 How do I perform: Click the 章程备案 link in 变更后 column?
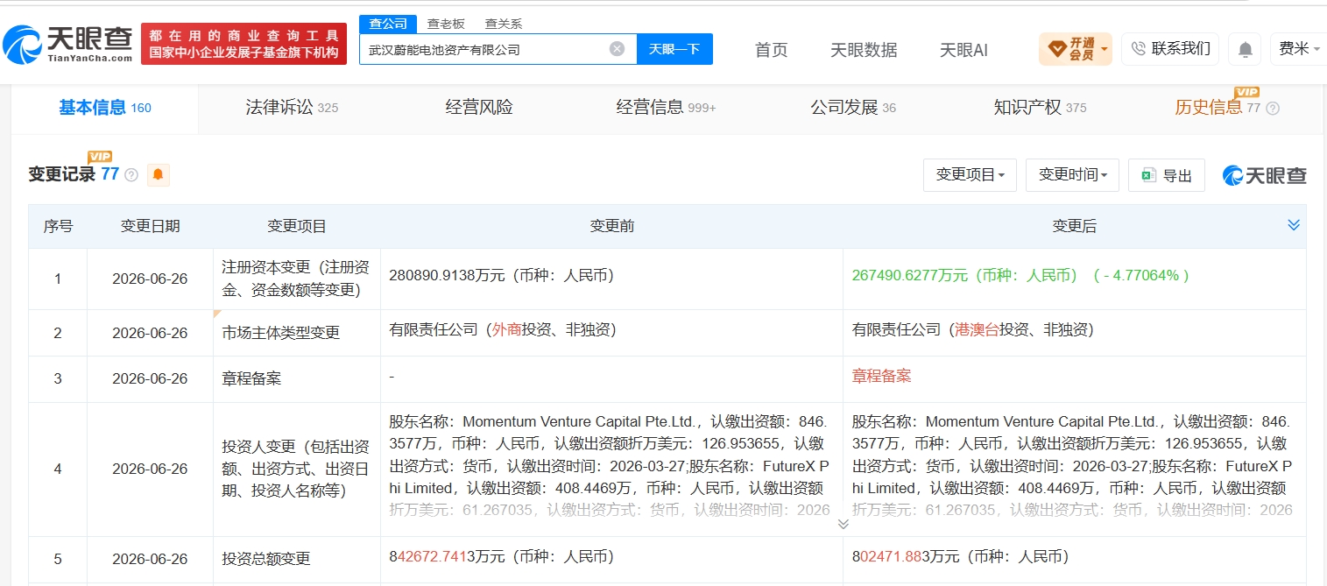(x=881, y=376)
